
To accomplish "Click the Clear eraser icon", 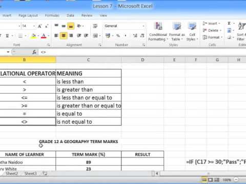I will (x=229, y=37).
